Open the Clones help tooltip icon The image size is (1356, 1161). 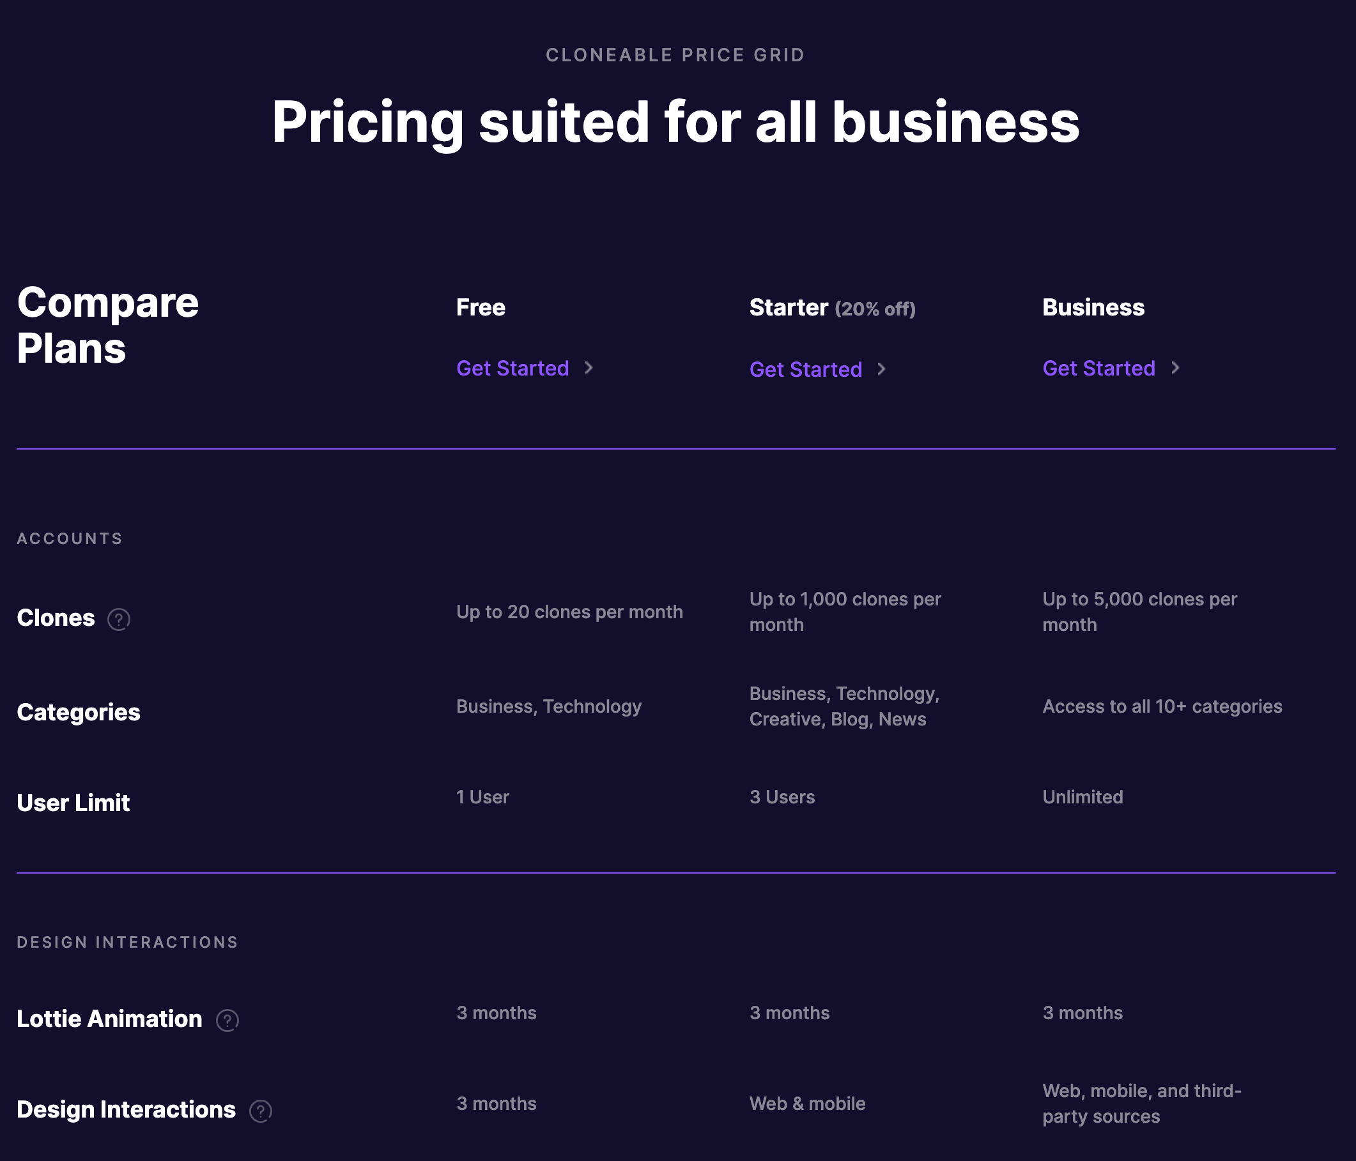pos(119,619)
